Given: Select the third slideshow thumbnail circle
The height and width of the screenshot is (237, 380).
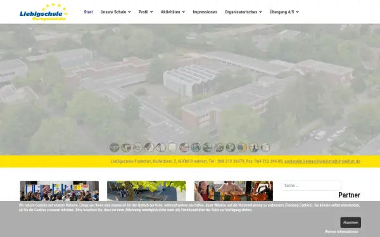Looking at the screenshot, I should (x=137, y=147).
